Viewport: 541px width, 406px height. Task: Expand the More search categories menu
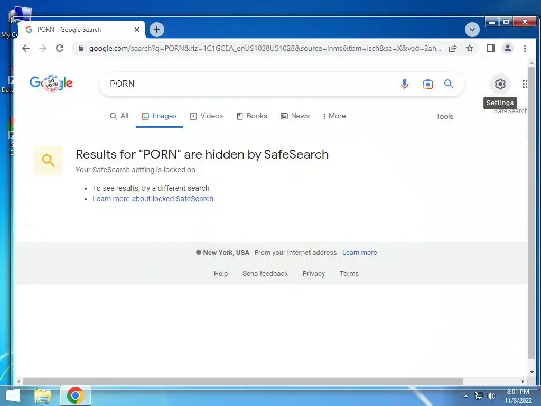[334, 116]
